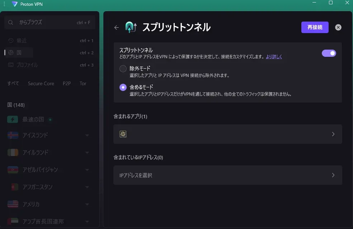Maximize the Proton VPN window

tap(331, 3)
